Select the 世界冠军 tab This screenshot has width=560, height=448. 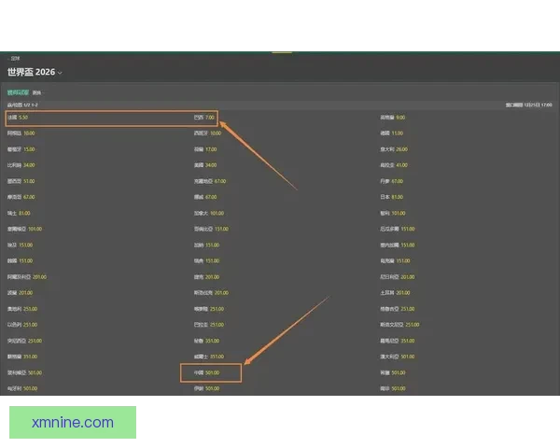pyautogui.click(x=18, y=93)
